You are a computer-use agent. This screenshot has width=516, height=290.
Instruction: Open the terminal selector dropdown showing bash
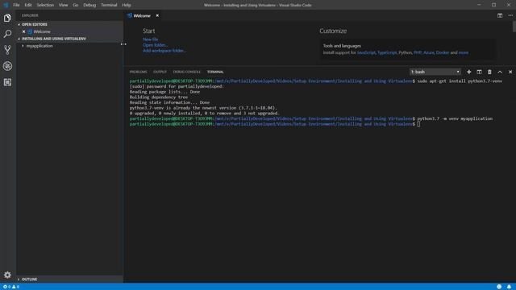435,72
